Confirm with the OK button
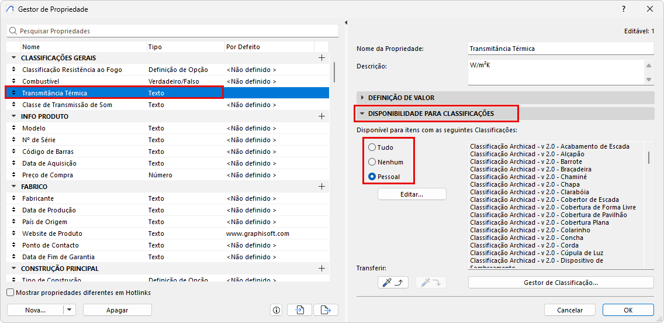Screen dimensions: 664x323 click(628, 310)
